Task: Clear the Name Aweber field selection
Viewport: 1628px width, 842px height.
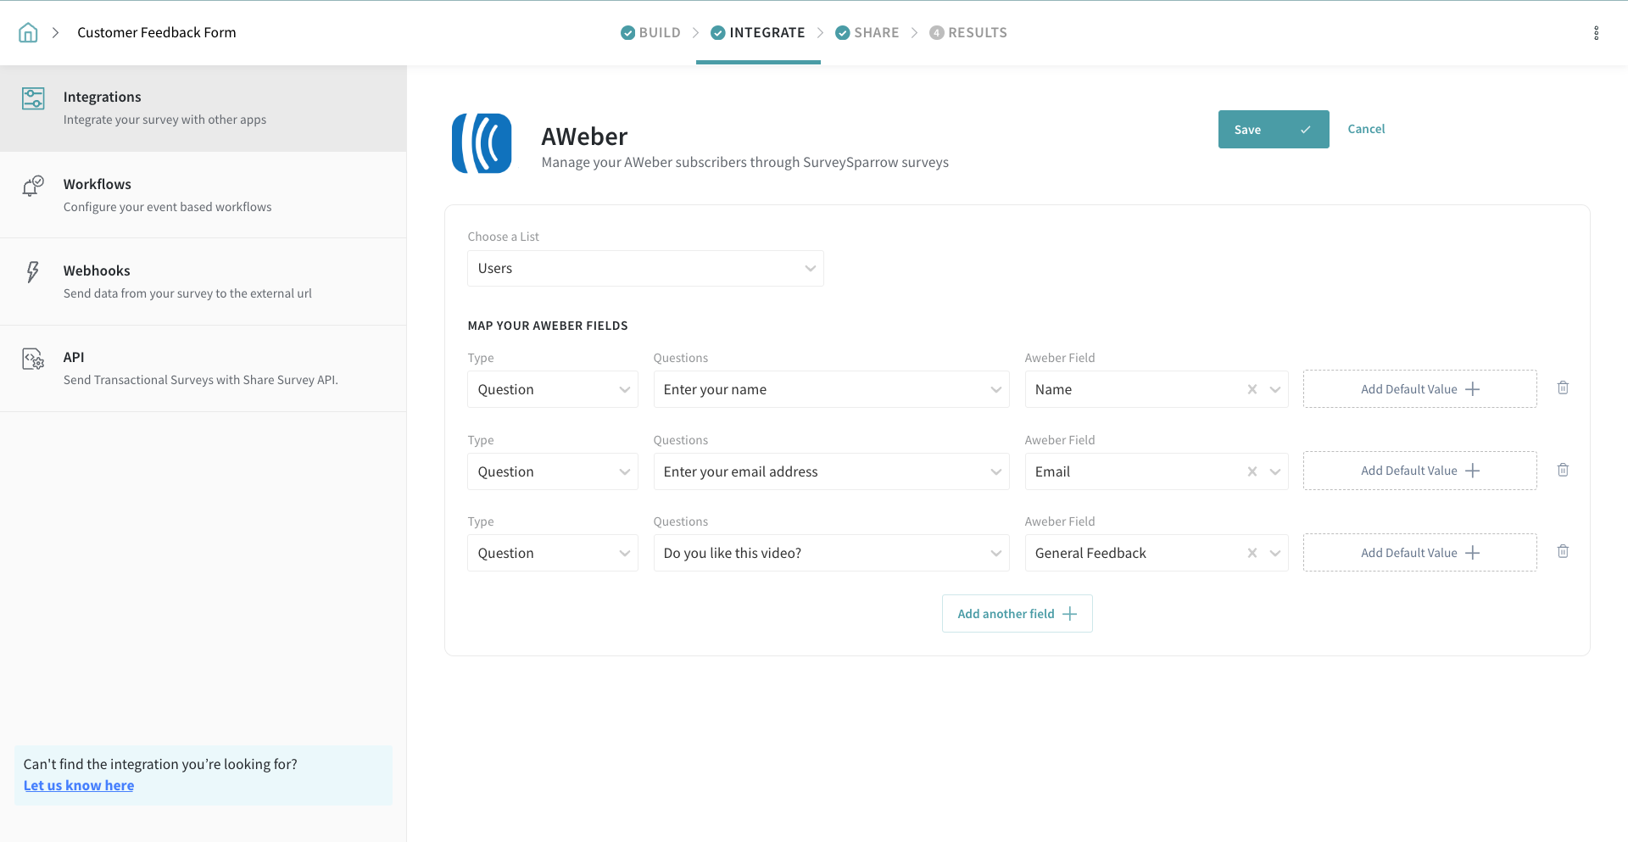Action: click(x=1252, y=390)
